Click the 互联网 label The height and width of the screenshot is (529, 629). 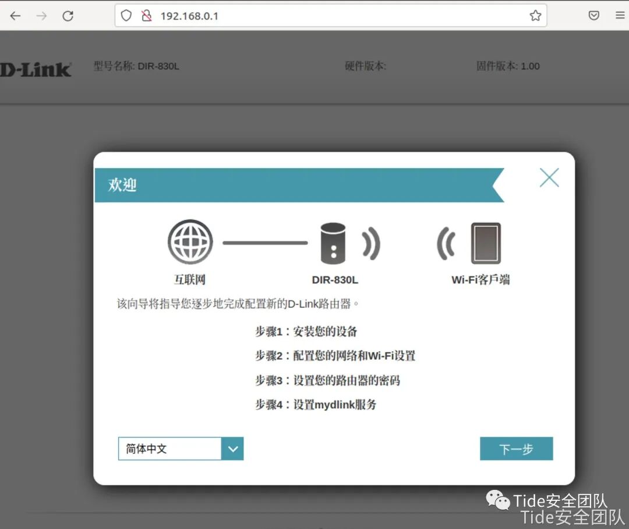coord(190,279)
